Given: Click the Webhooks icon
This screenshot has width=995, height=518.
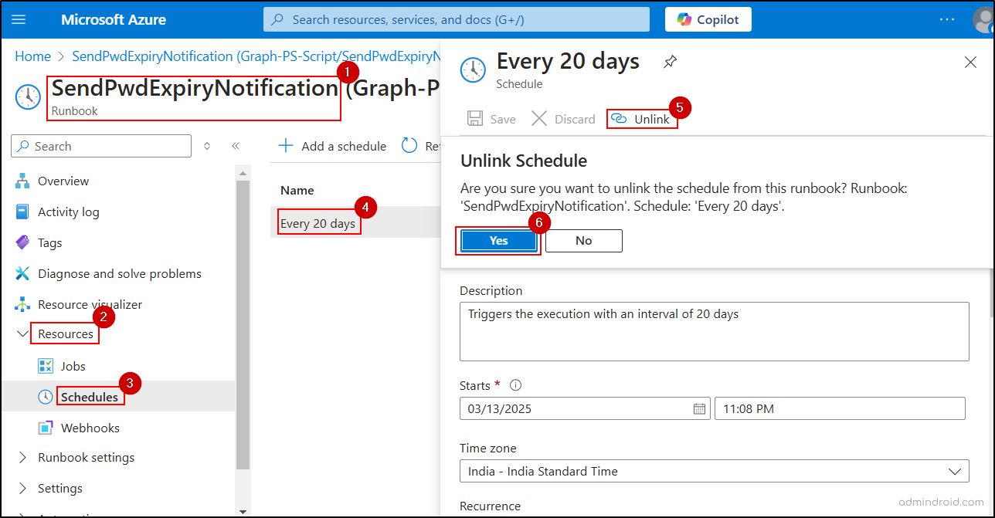Looking at the screenshot, I should (46, 428).
